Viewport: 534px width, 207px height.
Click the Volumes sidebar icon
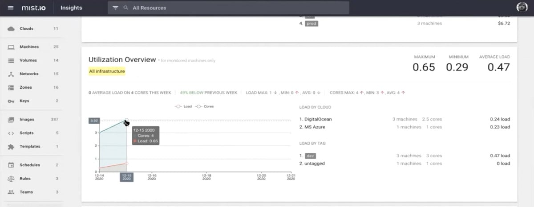(x=11, y=60)
